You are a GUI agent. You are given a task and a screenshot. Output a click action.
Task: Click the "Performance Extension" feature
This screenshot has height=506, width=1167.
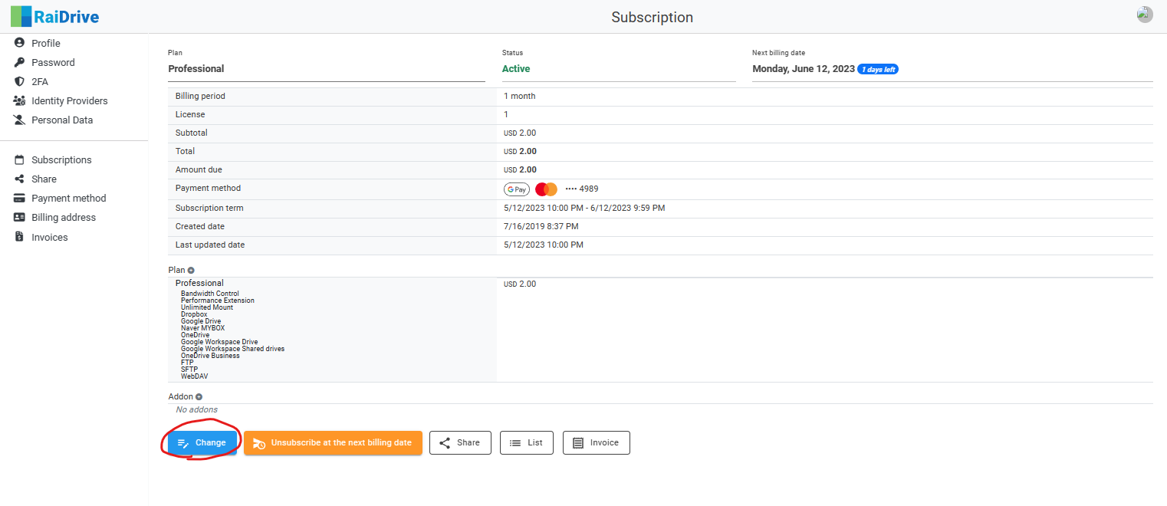(x=218, y=301)
